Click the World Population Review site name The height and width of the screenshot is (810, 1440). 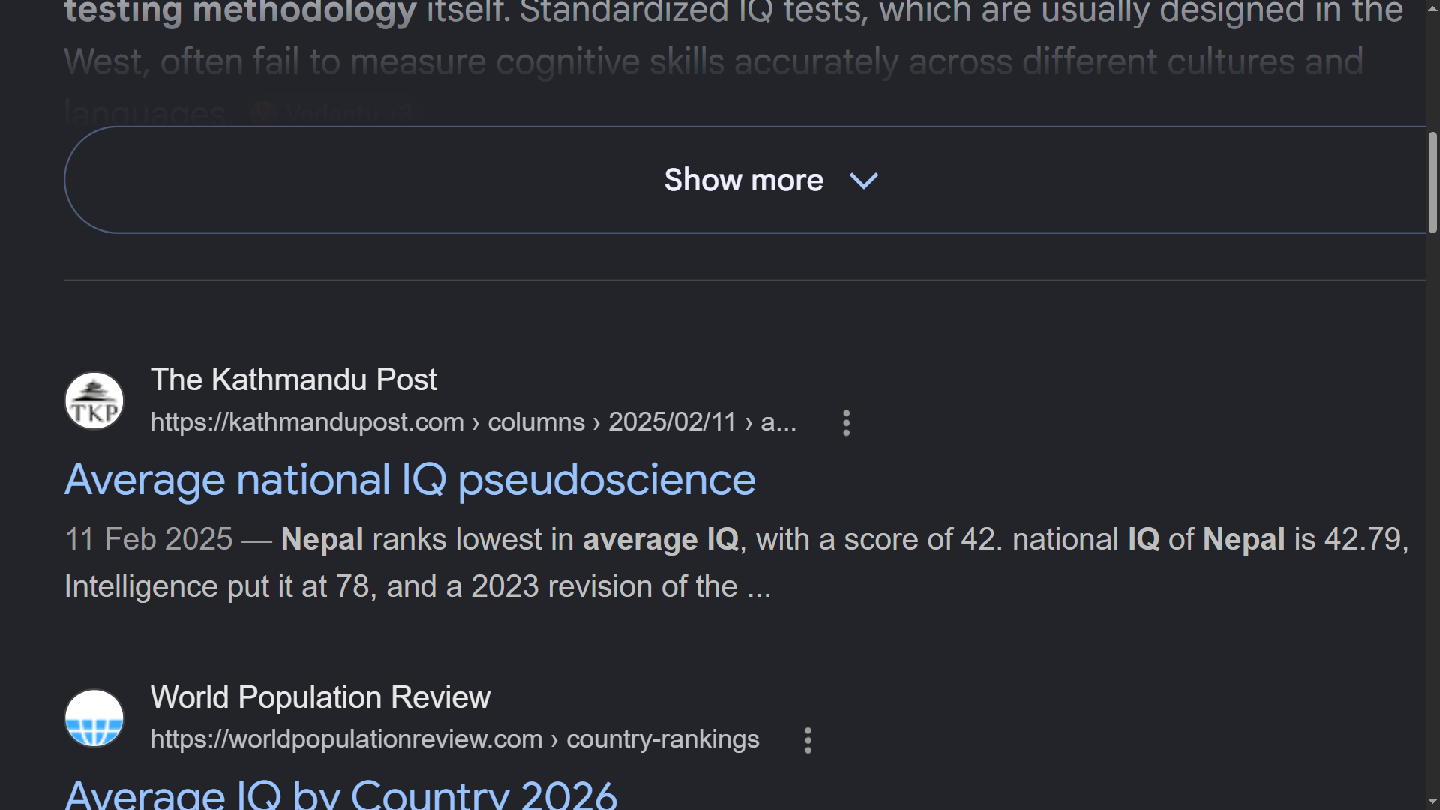(320, 697)
